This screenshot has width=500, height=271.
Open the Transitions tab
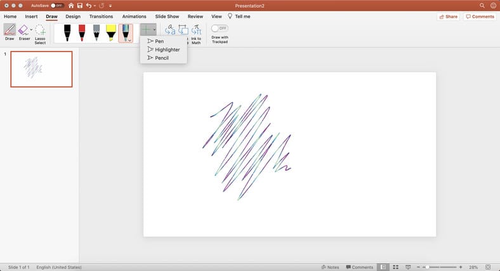click(101, 17)
